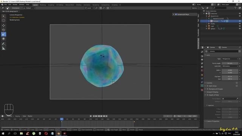Hide the Empty object in outliner
This screenshot has height=136, width=242.
coord(240,23)
